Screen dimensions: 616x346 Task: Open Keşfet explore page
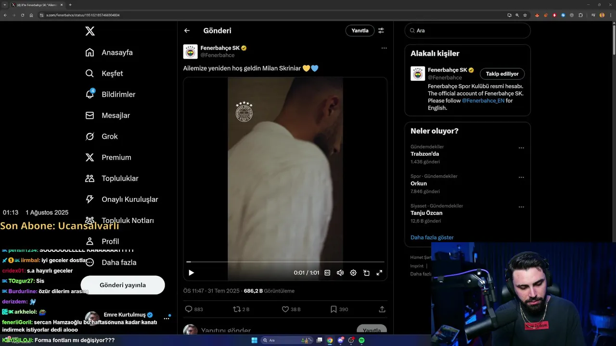pos(104,74)
